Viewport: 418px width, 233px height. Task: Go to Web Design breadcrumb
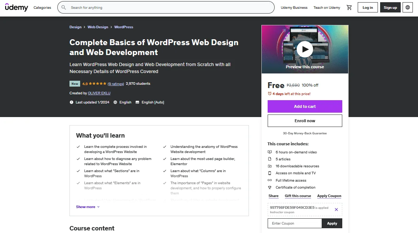[98, 27]
